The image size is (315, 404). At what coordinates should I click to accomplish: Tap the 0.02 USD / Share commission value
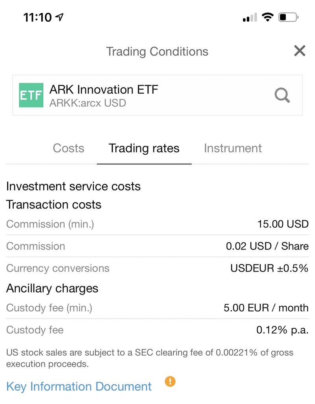tap(267, 246)
